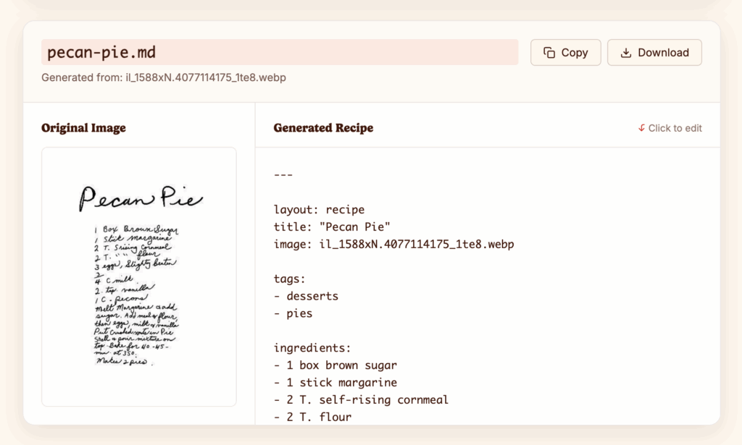Click the download arrow icon
Image resolution: width=742 pixels, height=445 pixels.
pos(626,53)
